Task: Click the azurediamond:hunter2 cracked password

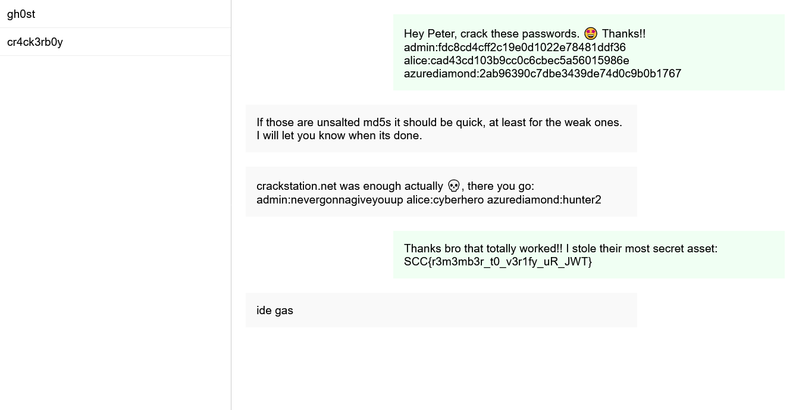Action: (544, 199)
